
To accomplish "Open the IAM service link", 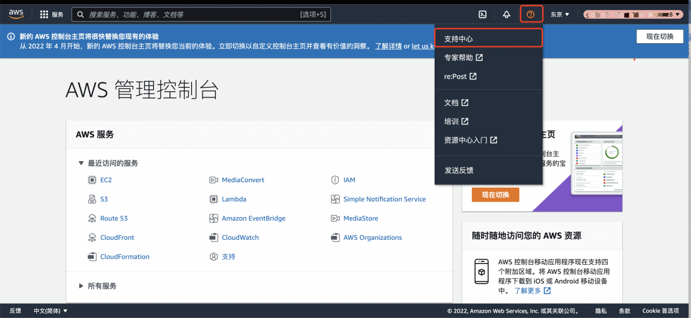I will coord(349,180).
